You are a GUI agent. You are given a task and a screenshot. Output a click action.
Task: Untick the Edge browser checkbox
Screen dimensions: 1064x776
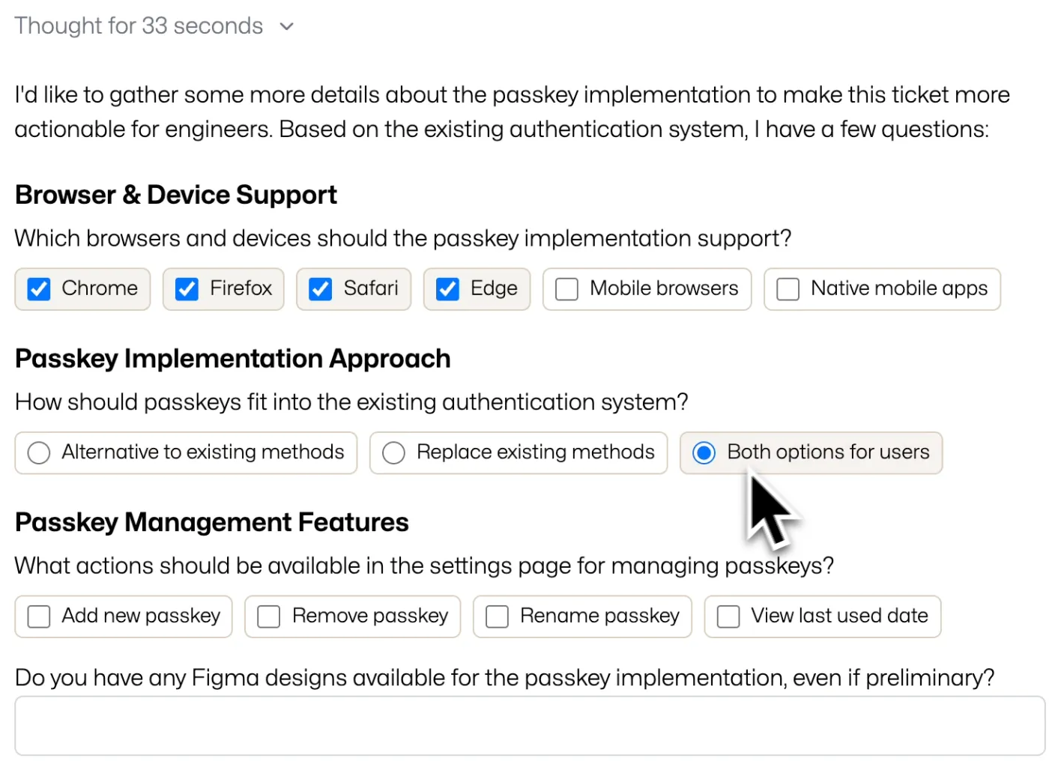pyautogui.click(x=447, y=289)
